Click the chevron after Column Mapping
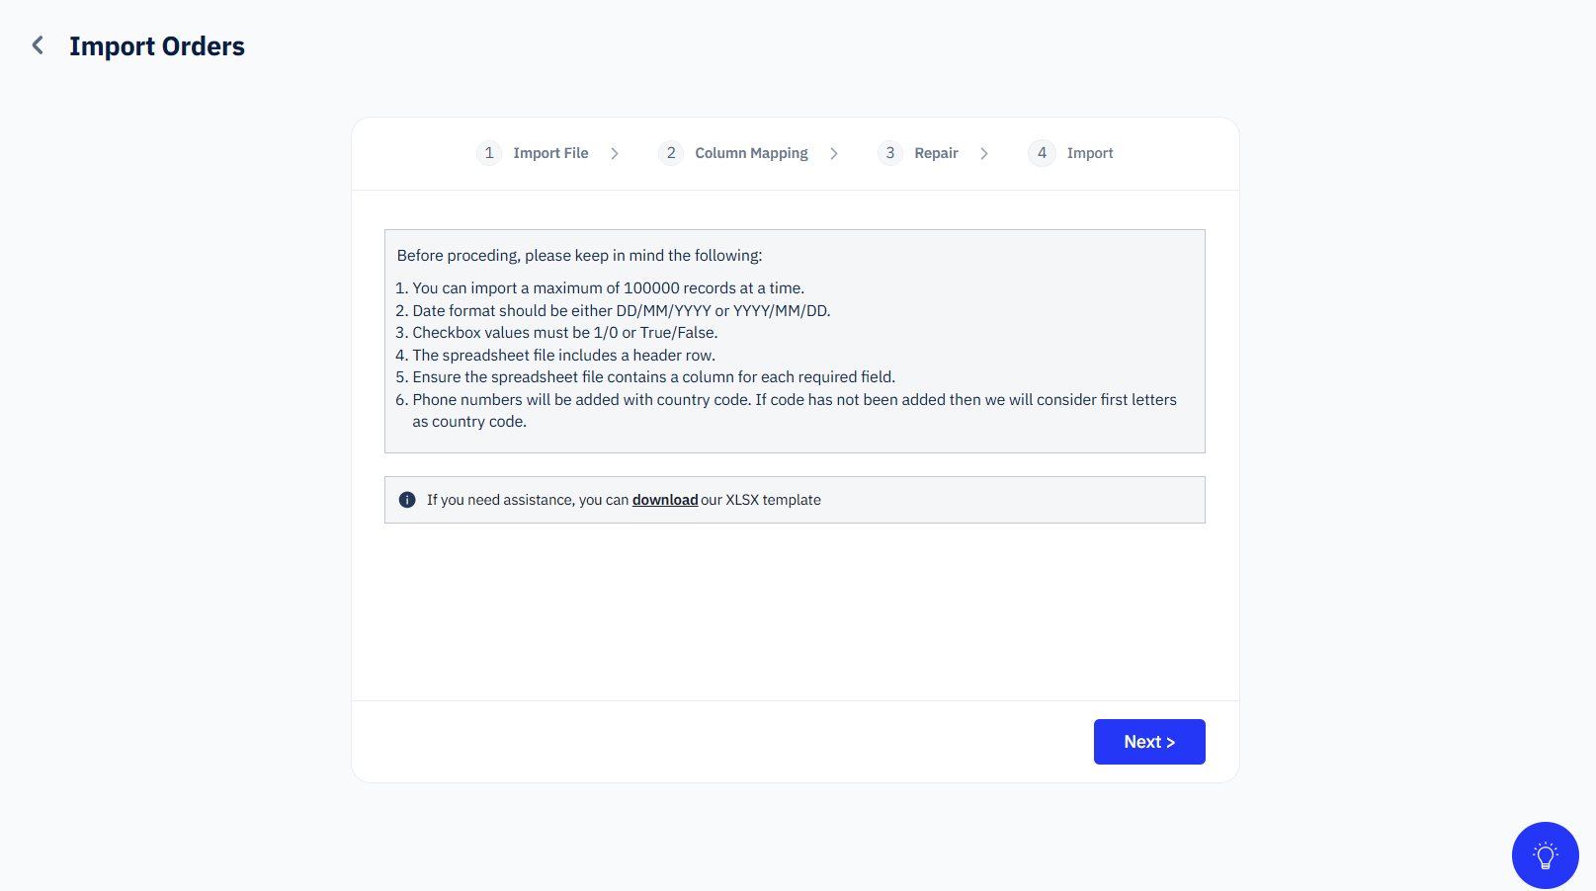1596x891 pixels. [x=834, y=153]
